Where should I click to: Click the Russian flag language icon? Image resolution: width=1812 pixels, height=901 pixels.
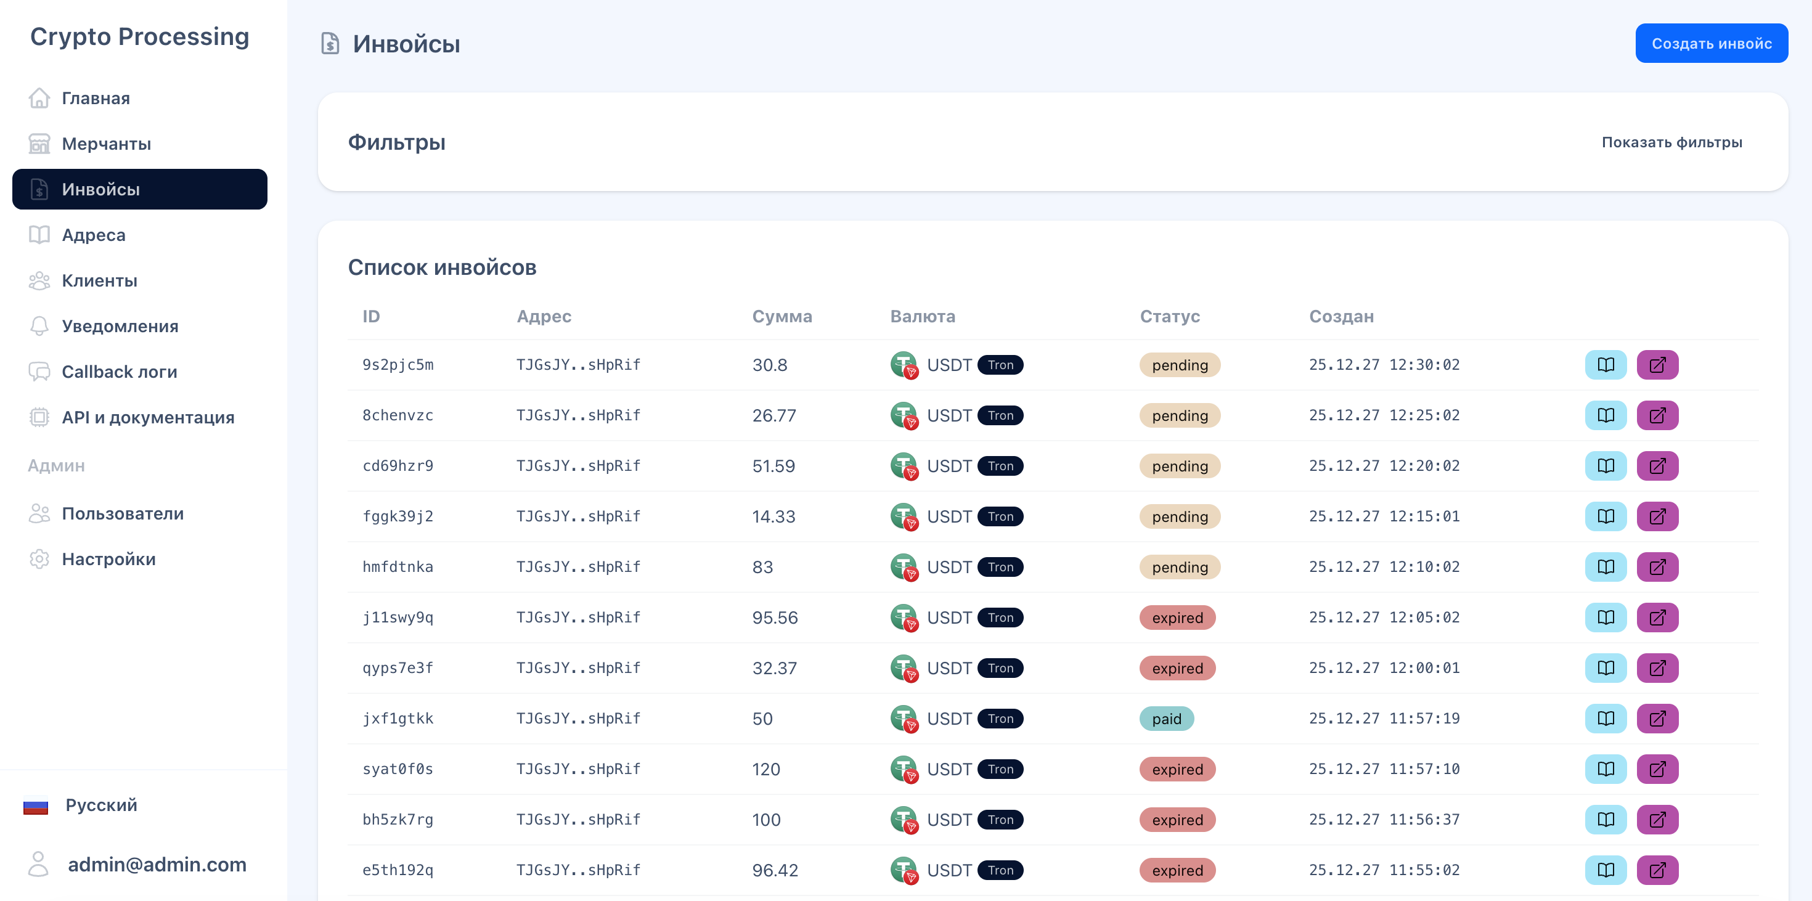pyautogui.click(x=35, y=805)
